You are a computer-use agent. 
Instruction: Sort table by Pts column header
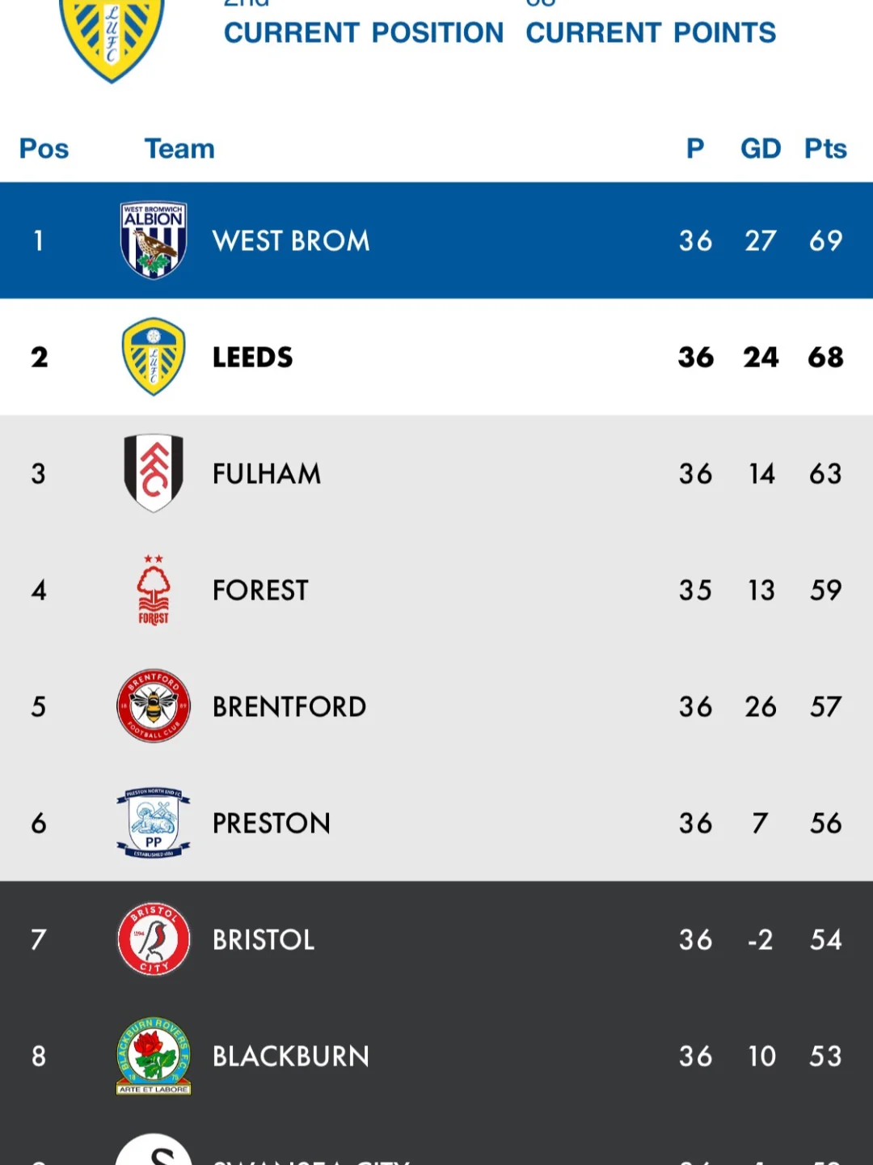[825, 149]
